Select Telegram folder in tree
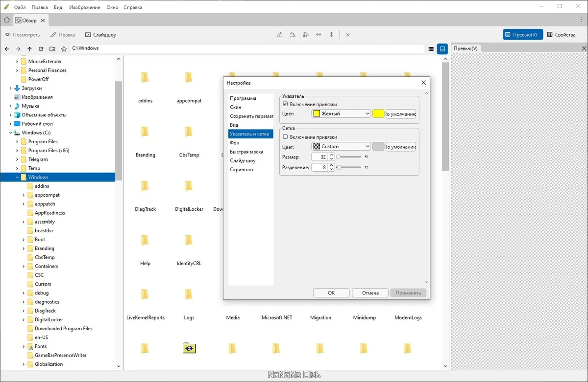The height and width of the screenshot is (382, 588). pyautogui.click(x=38, y=159)
